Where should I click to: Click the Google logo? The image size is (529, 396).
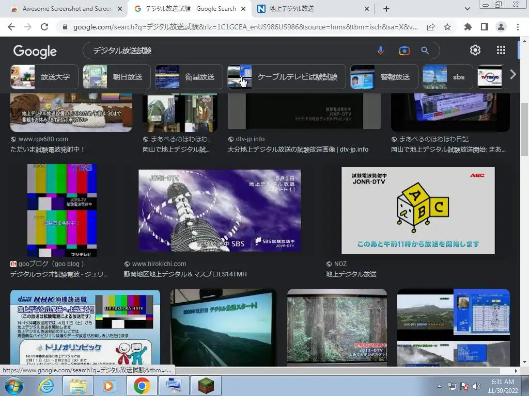tap(35, 51)
